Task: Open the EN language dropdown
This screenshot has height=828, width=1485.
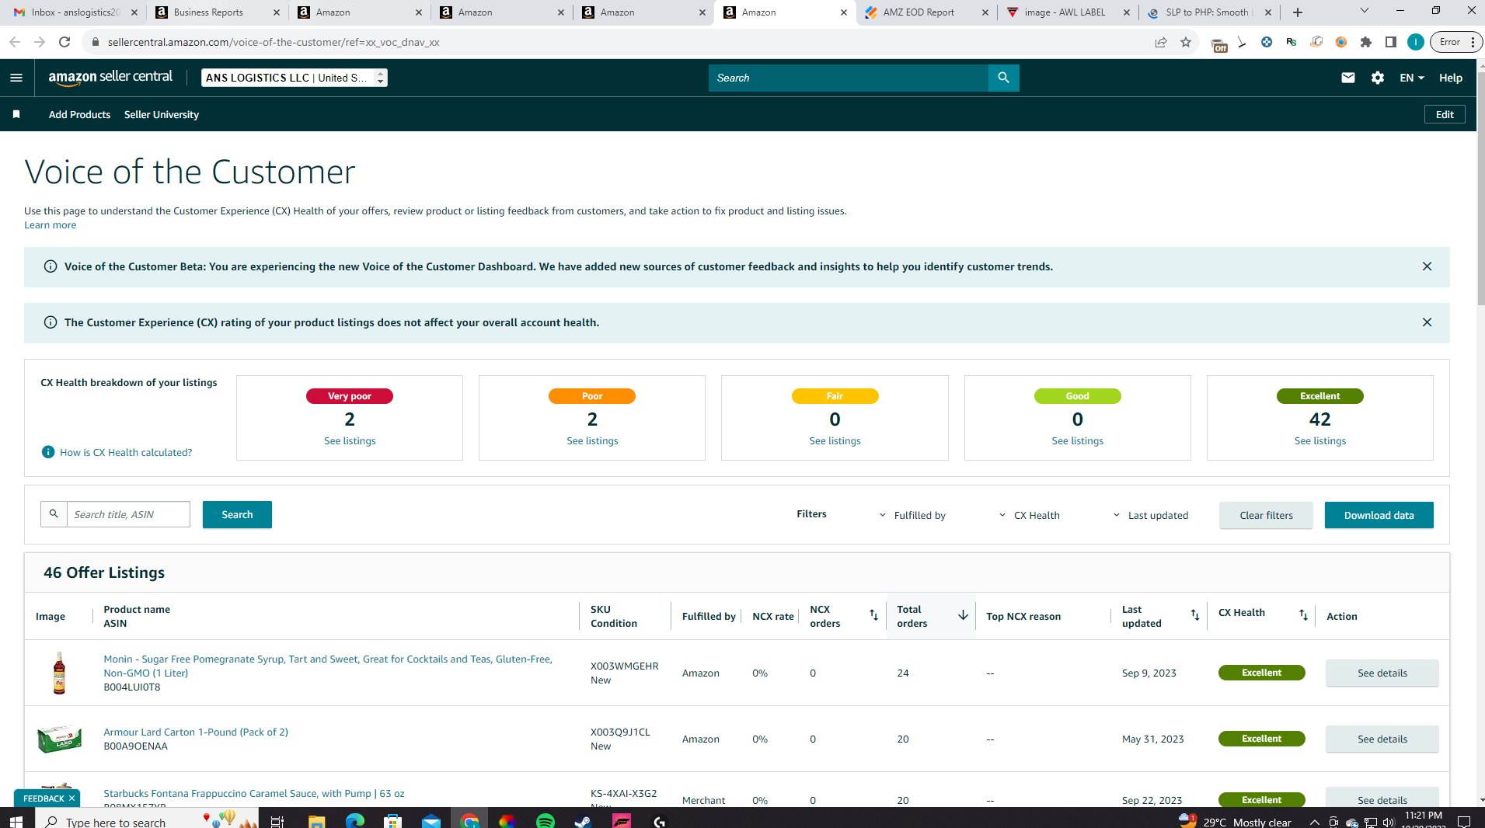Action: pyautogui.click(x=1412, y=78)
